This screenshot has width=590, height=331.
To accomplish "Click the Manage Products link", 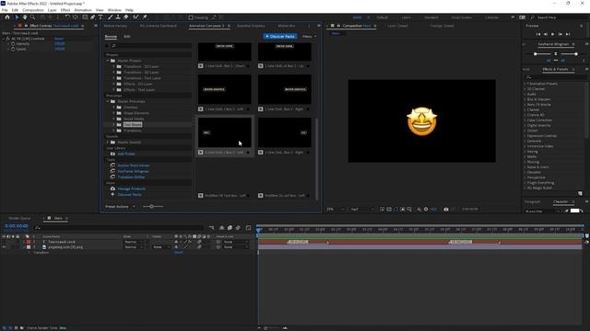I will point(131,188).
